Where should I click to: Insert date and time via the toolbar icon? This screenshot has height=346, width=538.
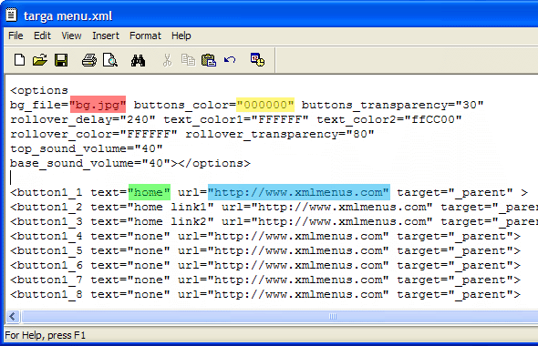pyautogui.click(x=257, y=59)
